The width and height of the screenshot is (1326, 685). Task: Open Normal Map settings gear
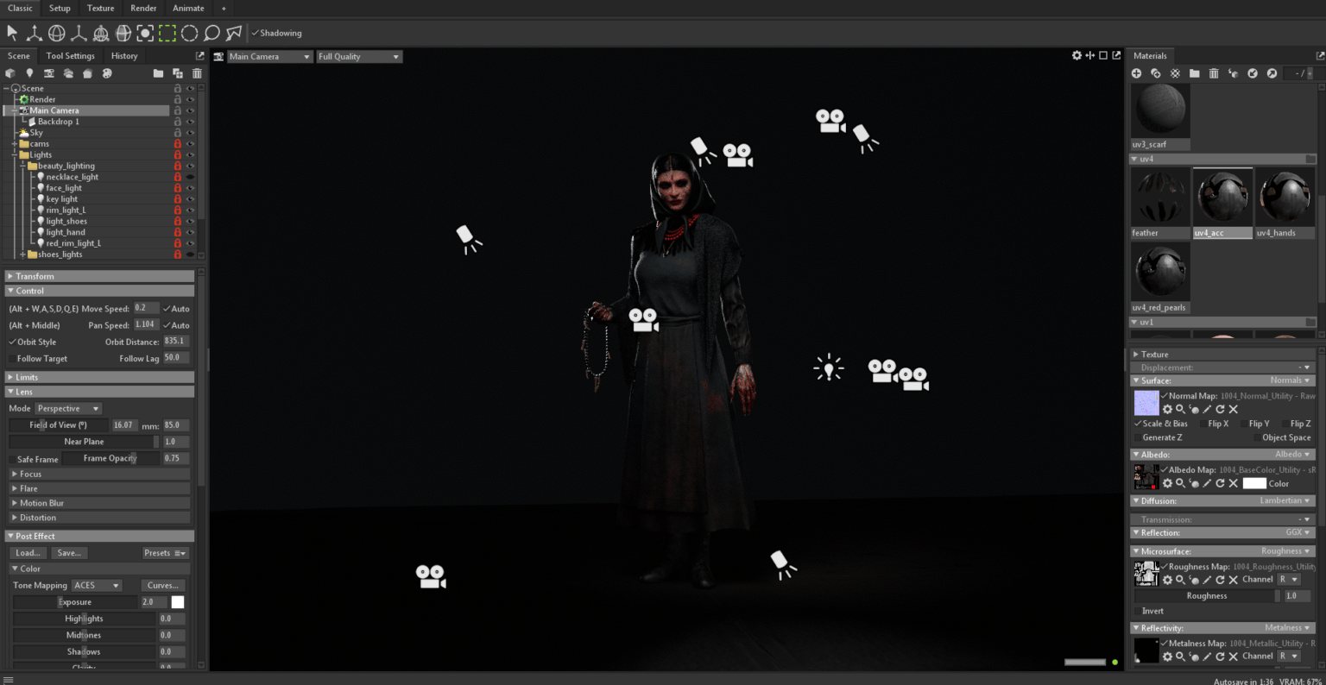click(1167, 409)
